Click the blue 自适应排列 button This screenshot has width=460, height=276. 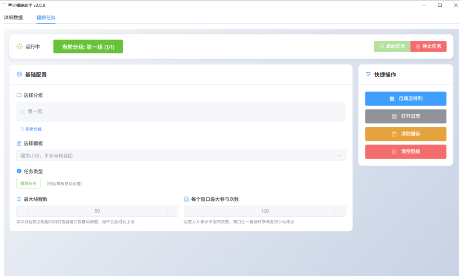pos(405,99)
